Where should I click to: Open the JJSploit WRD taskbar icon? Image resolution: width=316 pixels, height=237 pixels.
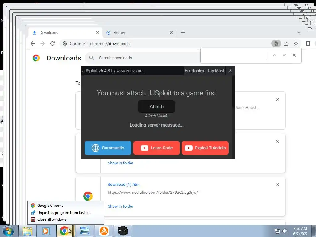(x=123, y=231)
